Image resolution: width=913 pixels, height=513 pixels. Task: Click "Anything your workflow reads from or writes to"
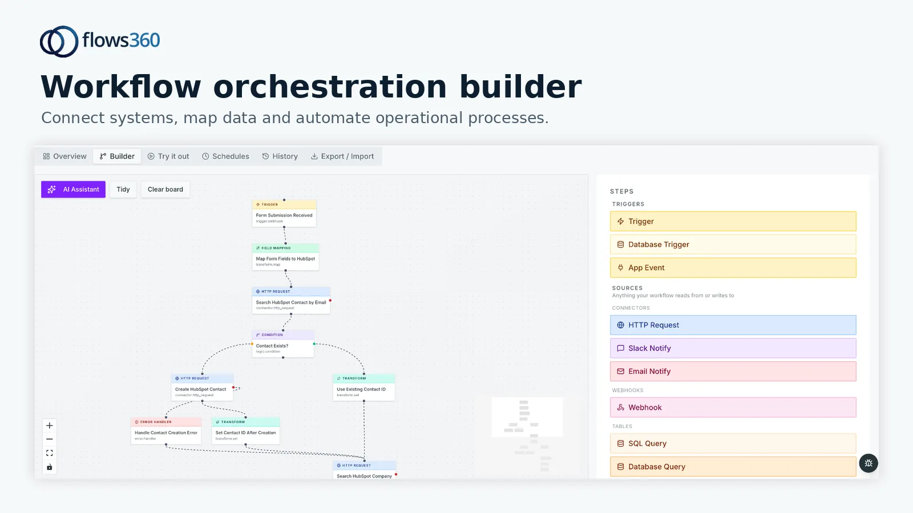point(673,295)
